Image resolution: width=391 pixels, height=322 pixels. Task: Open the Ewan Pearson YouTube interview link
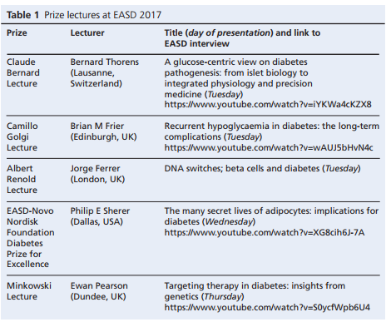(267, 307)
